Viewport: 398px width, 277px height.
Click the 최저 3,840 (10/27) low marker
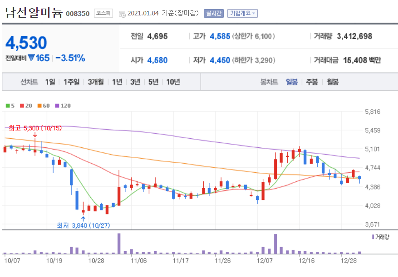83,225
